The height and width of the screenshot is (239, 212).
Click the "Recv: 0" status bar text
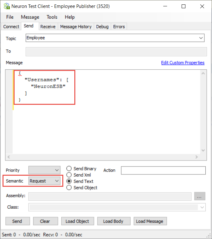click(x=50, y=235)
